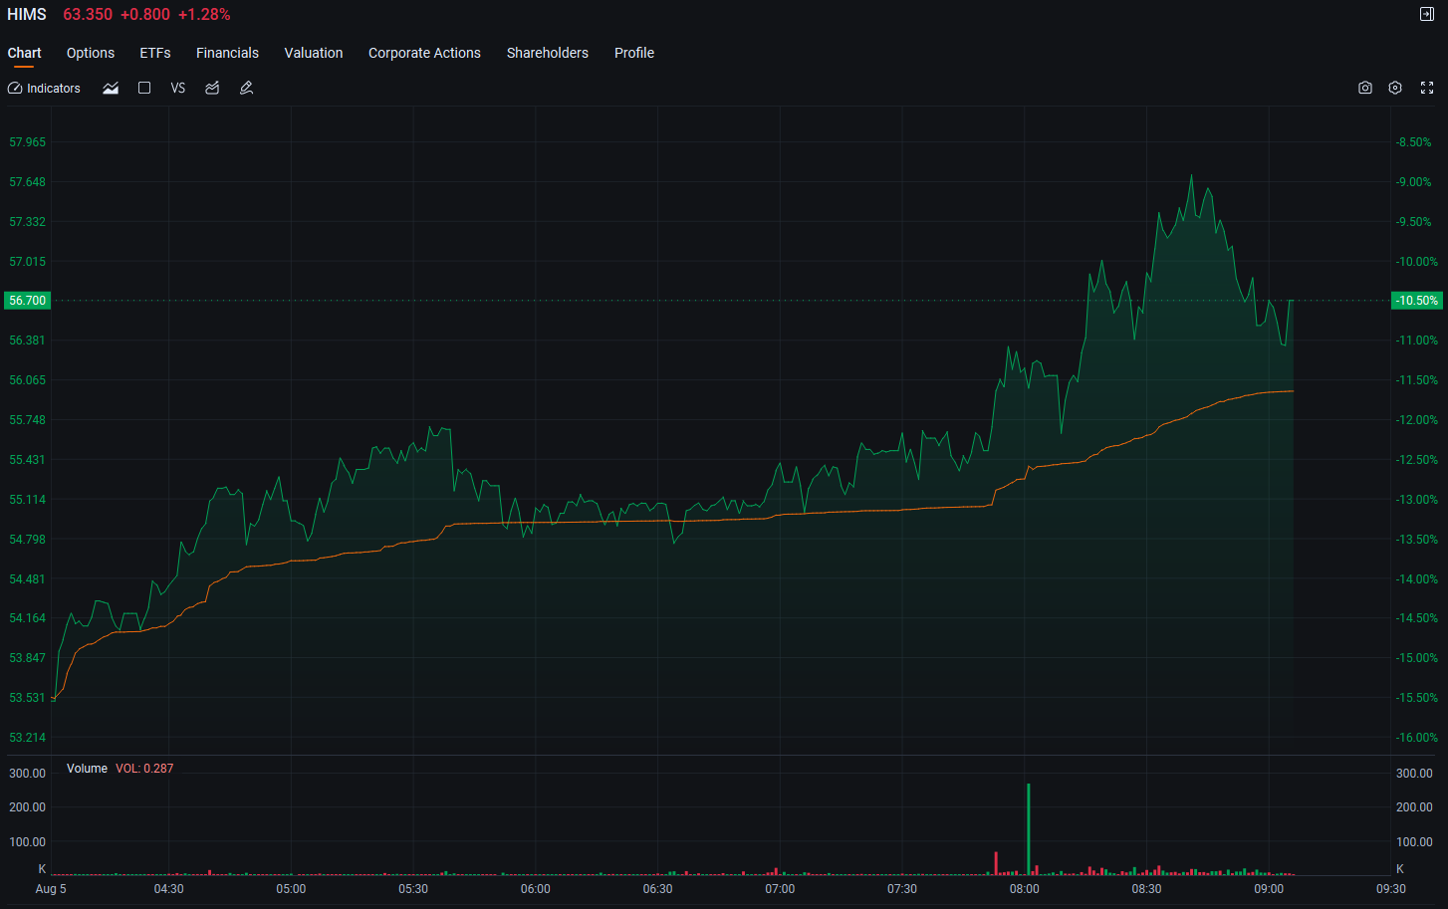Select the pencil drawing tool
This screenshot has height=909, width=1448.
click(247, 89)
